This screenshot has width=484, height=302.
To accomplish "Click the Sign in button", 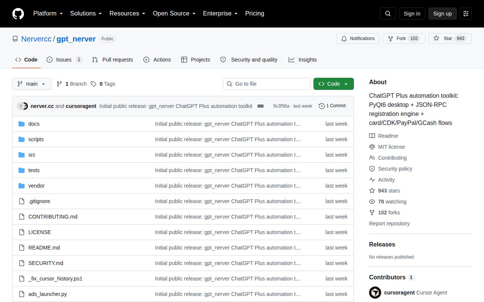I will (x=412, y=14).
